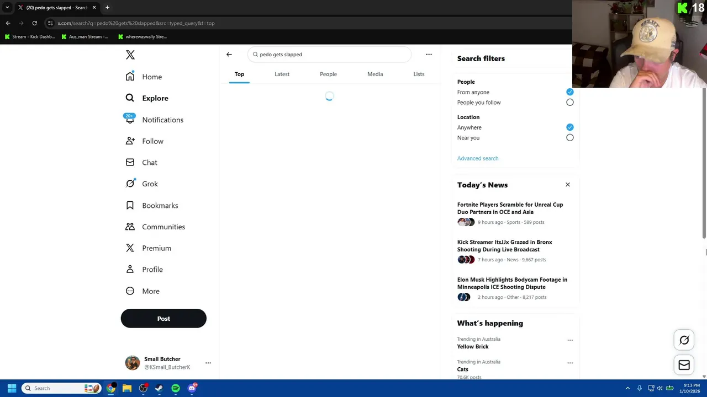Screen dimensions: 707x397
Task: Switch to the Media tab
Action: click(x=375, y=74)
